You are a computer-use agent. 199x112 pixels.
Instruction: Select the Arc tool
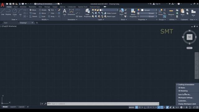[x=21, y=12]
